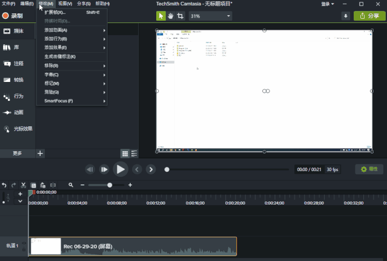Zoom out timeline with minus button
The width and height of the screenshot is (387, 261).
(82, 185)
